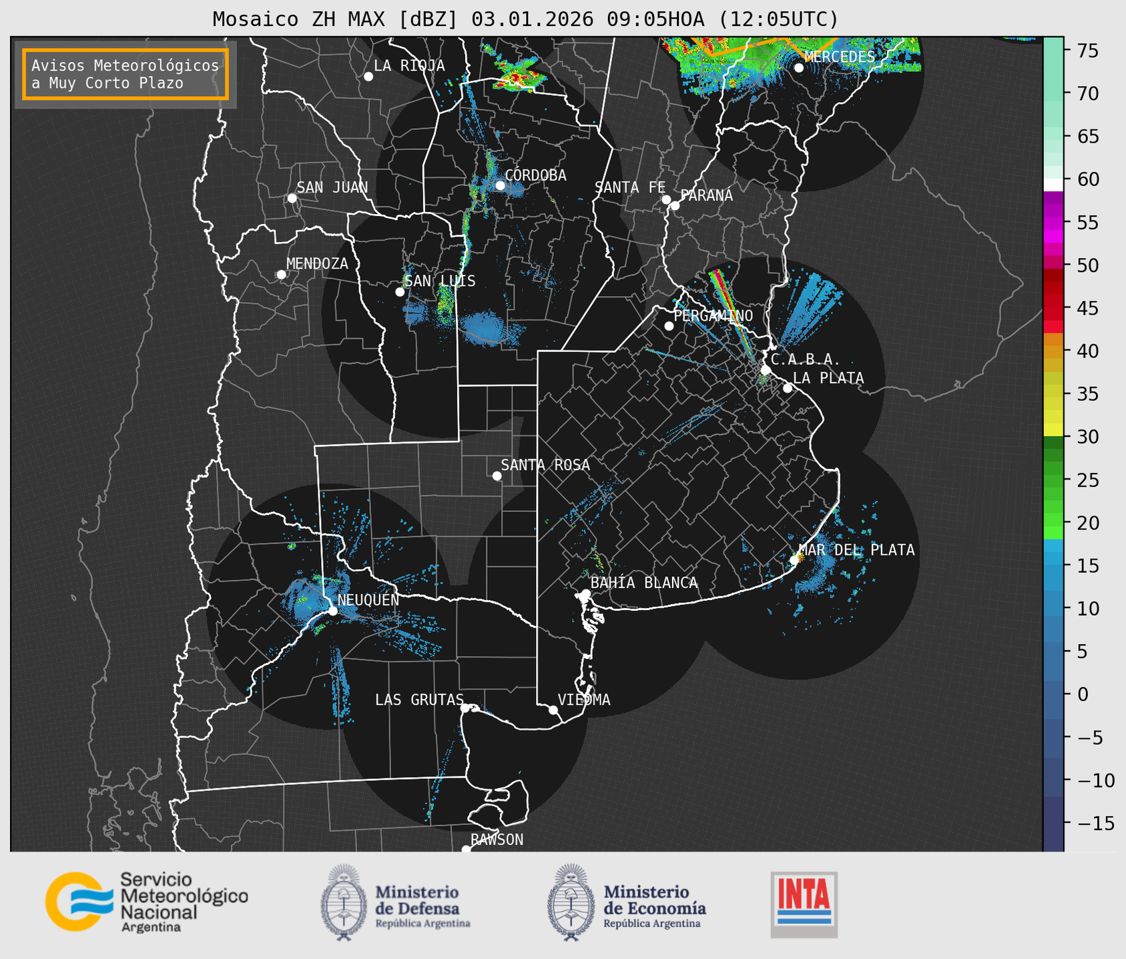
Task: Click the Las Grutas city marker
Action: (465, 708)
